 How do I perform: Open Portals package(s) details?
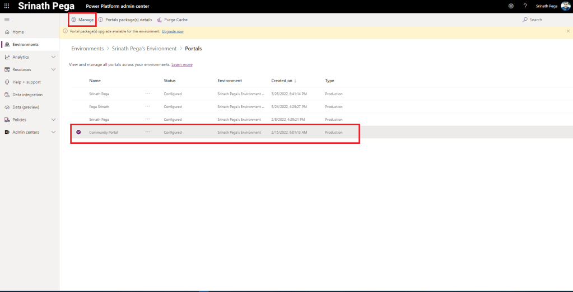[125, 20]
